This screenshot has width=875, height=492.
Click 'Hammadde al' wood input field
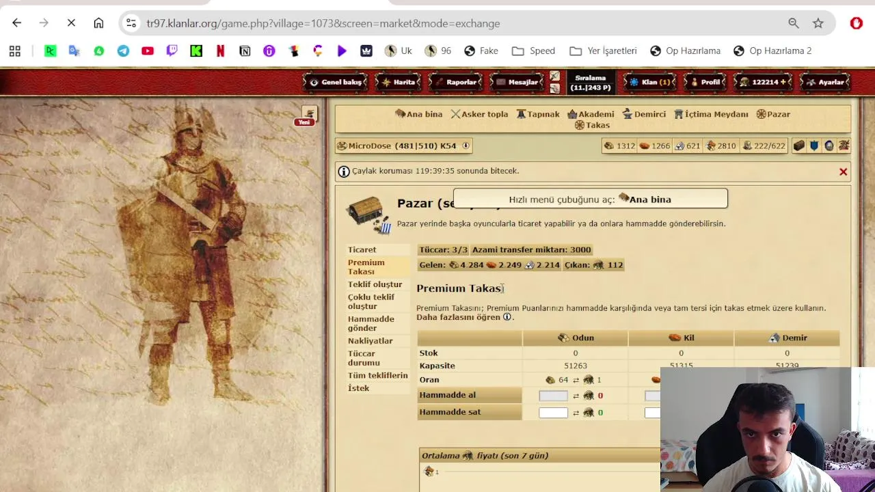pos(553,396)
